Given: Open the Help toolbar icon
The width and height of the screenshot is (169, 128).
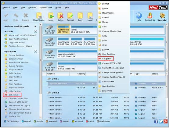Looking at the screenshot, I should [138, 17].
